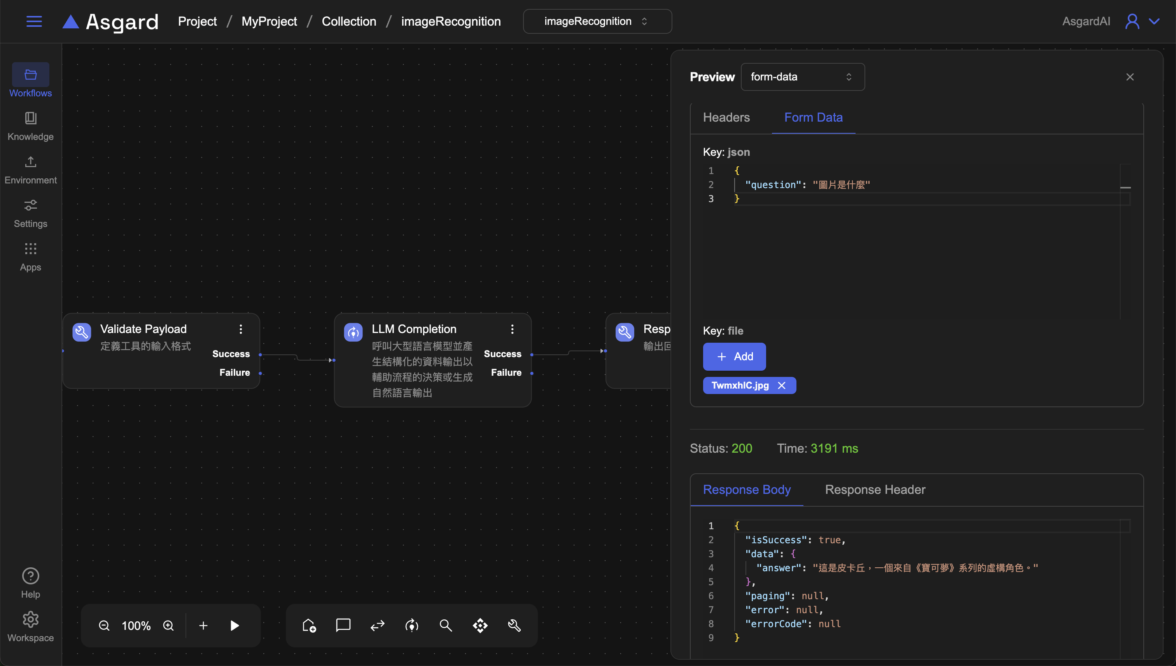The width and height of the screenshot is (1176, 666).
Task: Open the Apps grid in sidebar
Action: [x=30, y=256]
